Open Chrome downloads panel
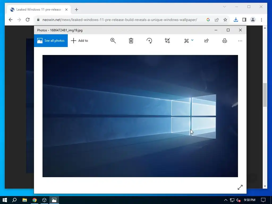The height and width of the screenshot is (204, 272). [236, 20]
